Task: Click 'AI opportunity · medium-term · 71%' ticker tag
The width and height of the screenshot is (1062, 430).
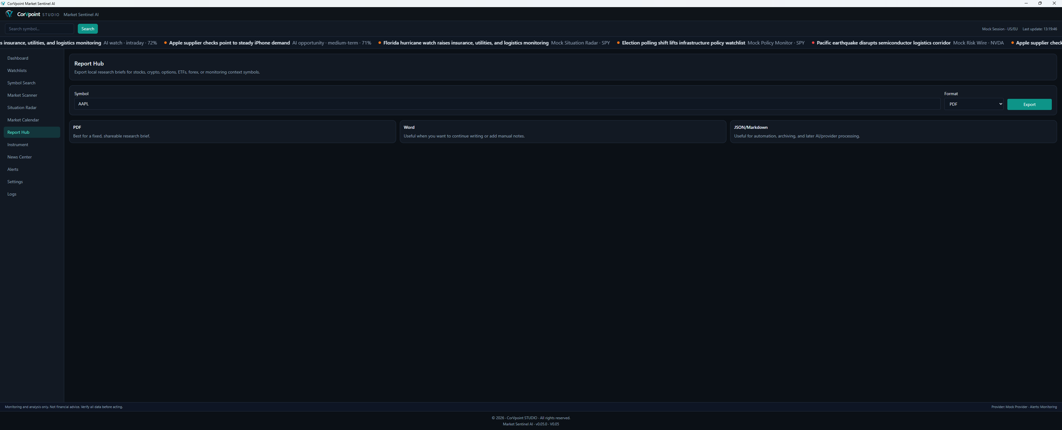Action: pos(332,43)
